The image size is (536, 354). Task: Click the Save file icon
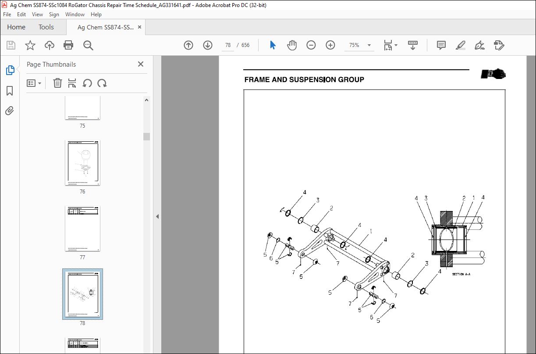tap(11, 45)
